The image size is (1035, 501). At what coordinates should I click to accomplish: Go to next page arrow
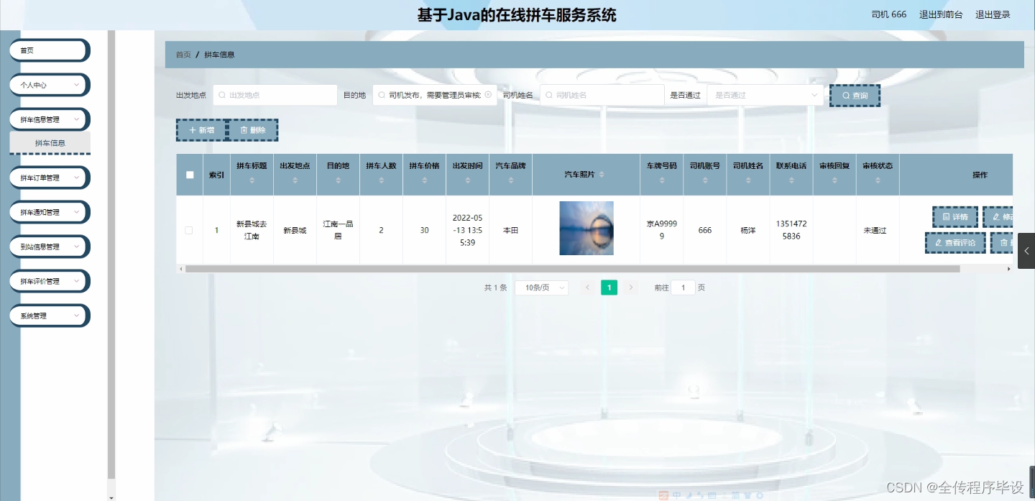(631, 288)
